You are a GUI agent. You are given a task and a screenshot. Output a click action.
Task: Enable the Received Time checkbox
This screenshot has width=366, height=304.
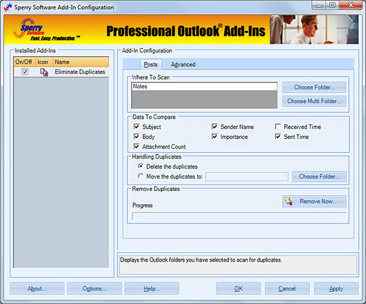(278, 126)
